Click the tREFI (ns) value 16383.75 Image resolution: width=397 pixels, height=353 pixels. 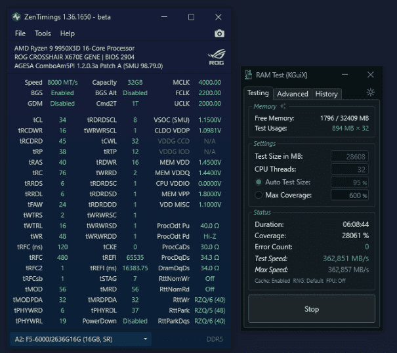coord(135,268)
